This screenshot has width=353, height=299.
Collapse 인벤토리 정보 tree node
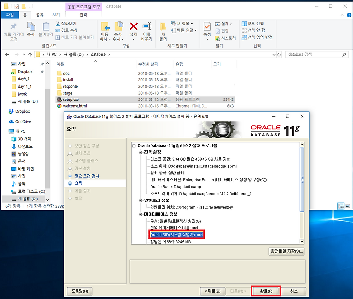pyautogui.click(x=140, y=200)
